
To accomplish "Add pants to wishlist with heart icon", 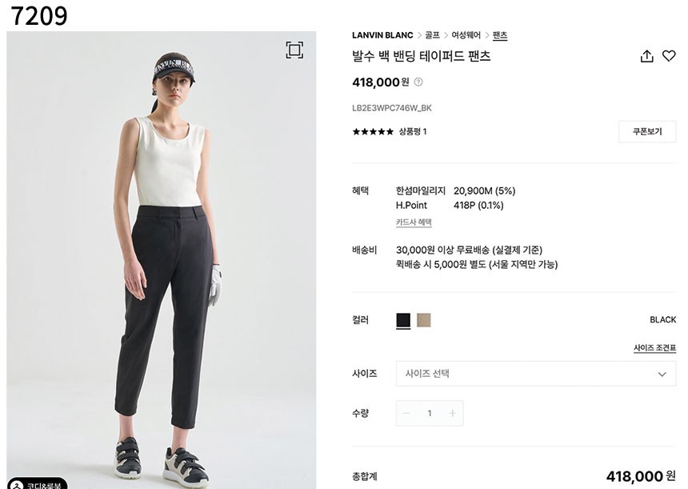I will pos(669,56).
